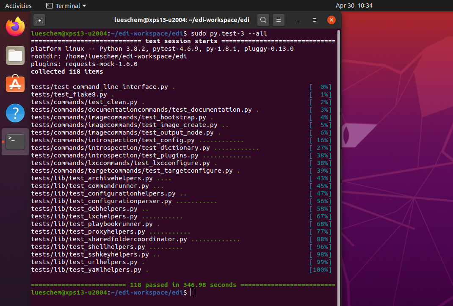Open the Activities overview

point(18,6)
